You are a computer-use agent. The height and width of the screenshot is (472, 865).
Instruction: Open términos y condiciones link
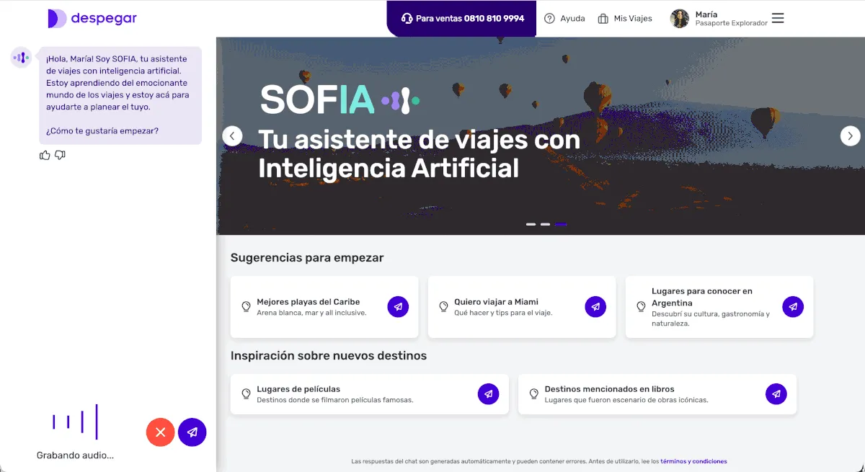(x=693, y=461)
